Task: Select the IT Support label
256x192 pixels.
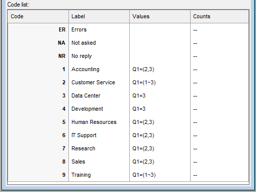Action: coord(84,135)
